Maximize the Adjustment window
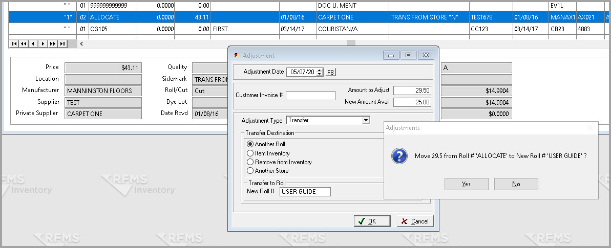The height and width of the screenshot is (248, 611). 408,56
